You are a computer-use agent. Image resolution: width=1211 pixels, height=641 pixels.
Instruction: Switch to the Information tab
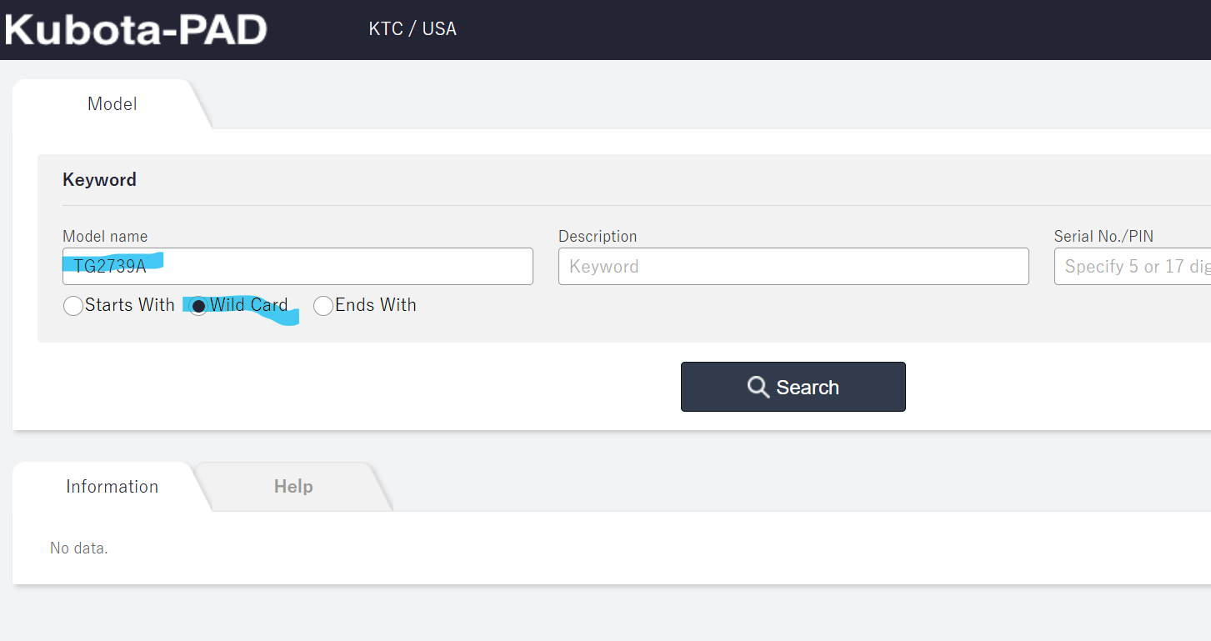112,487
